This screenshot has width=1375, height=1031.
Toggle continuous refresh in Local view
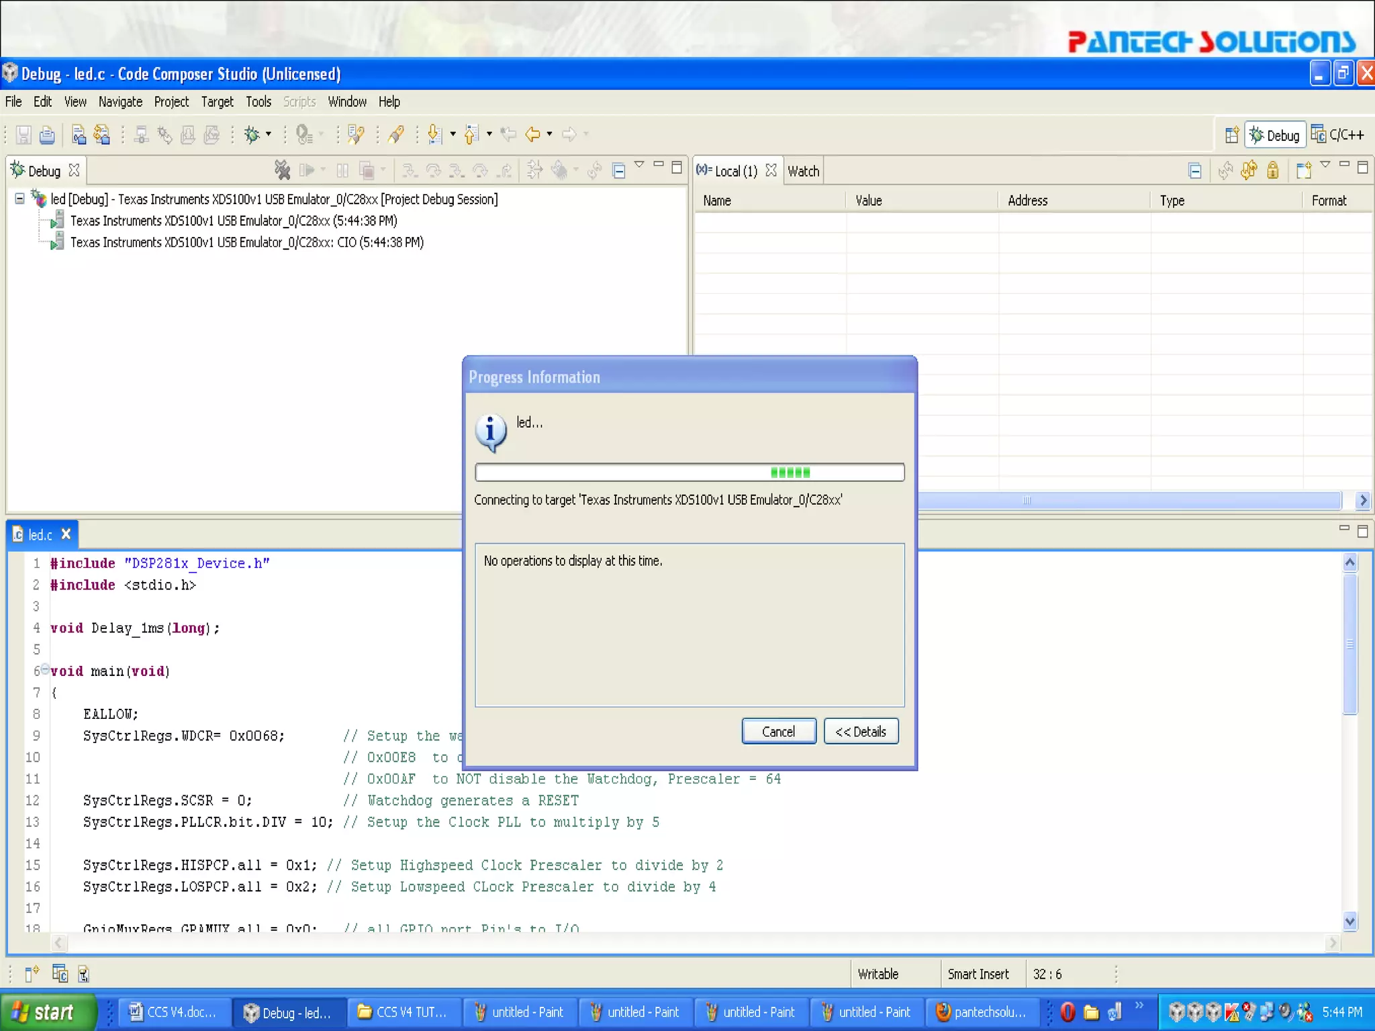click(1249, 170)
